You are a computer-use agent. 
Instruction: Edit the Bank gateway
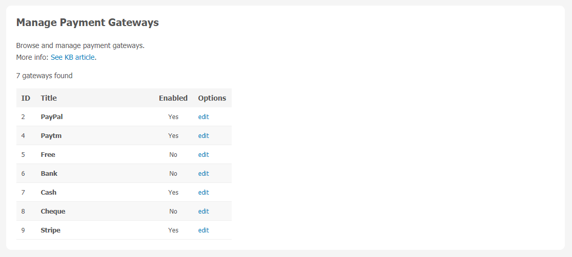pos(203,173)
